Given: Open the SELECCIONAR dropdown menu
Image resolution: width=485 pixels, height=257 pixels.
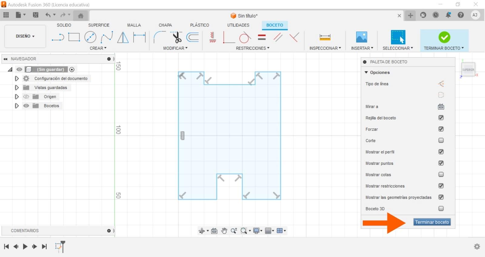Looking at the screenshot, I should pyautogui.click(x=398, y=48).
